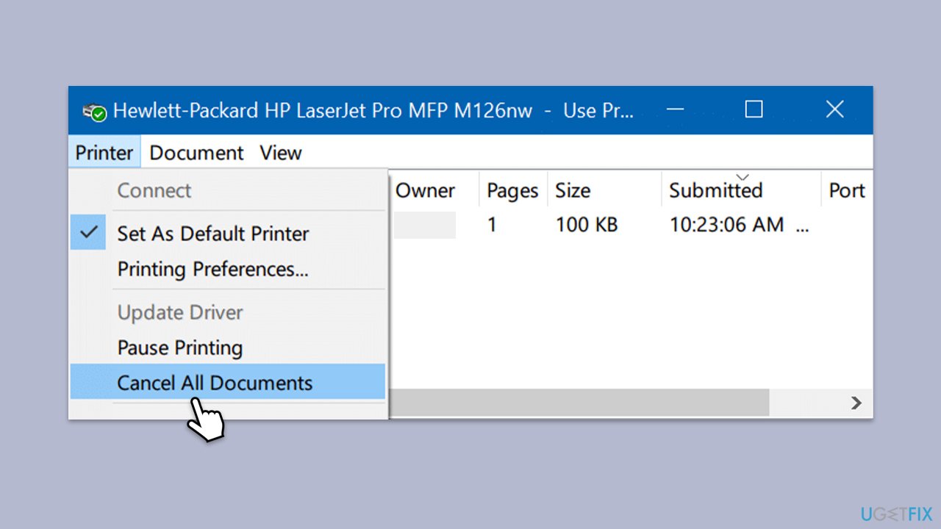Click the horizontal scrollbar right arrow
941x529 pixels.
click(856, 403)
